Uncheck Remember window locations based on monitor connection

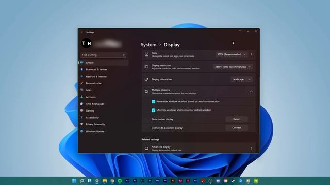pos(154,102)
